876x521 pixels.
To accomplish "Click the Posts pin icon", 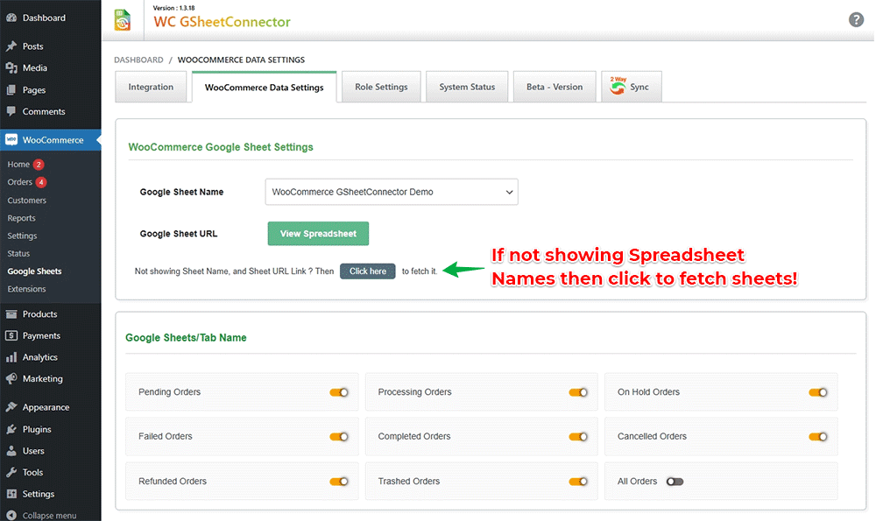I will pyautogui.click(x=11, y=46).
